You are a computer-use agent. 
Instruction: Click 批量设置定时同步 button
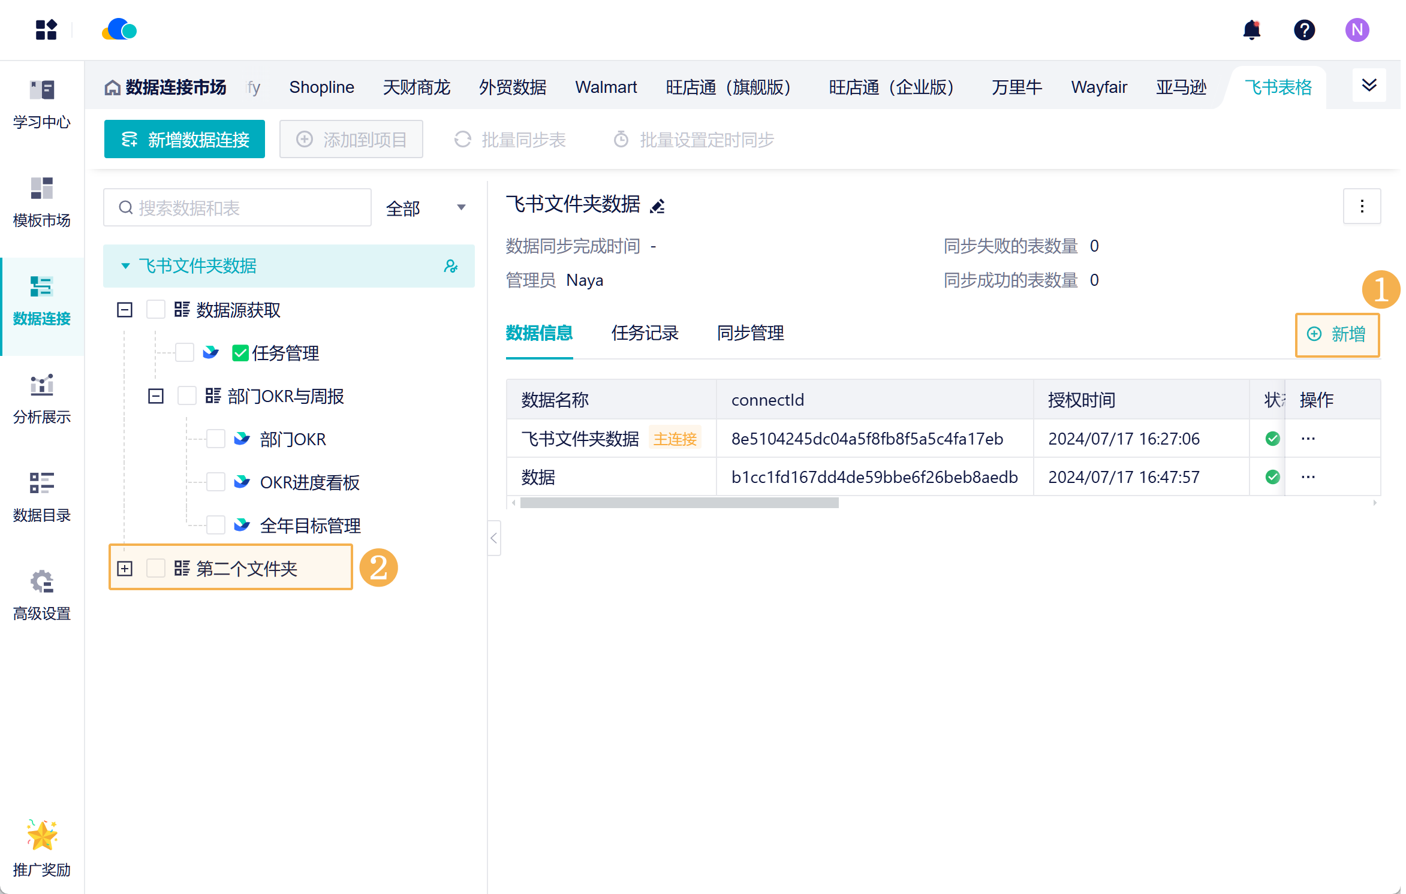tap(694, 140)
